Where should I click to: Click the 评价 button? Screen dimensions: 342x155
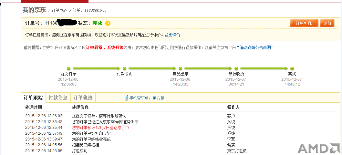tap(327, 23)
